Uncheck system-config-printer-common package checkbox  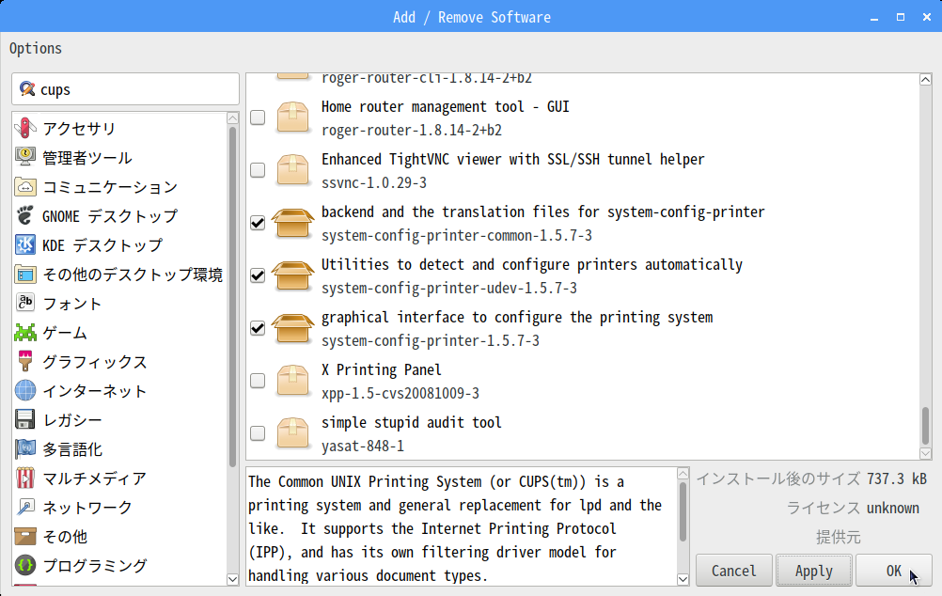click(x=258, y=223)
